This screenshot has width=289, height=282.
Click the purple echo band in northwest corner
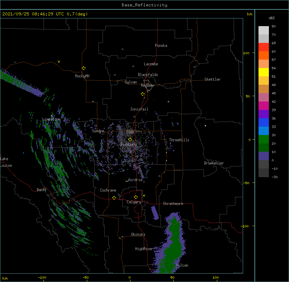click(22, 83)
